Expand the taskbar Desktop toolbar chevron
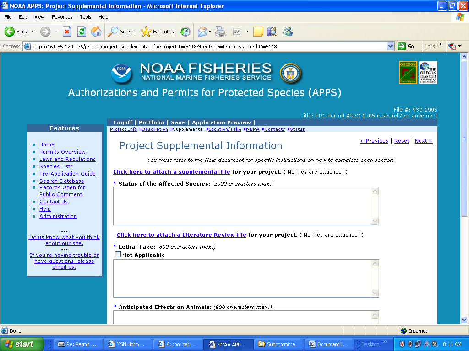The height and width of the screenshot is (351, 469). [x=385, y=342]
